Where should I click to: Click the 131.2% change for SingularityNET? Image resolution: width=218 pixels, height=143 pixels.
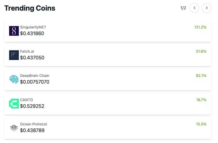(200, 27)
